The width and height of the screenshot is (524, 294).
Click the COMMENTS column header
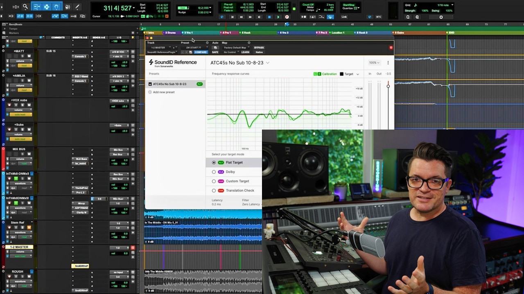click(58, 38)
